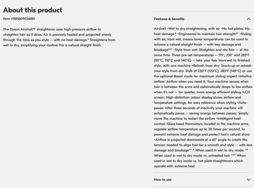Click the Features & benefits section header label

pos(169,19)
